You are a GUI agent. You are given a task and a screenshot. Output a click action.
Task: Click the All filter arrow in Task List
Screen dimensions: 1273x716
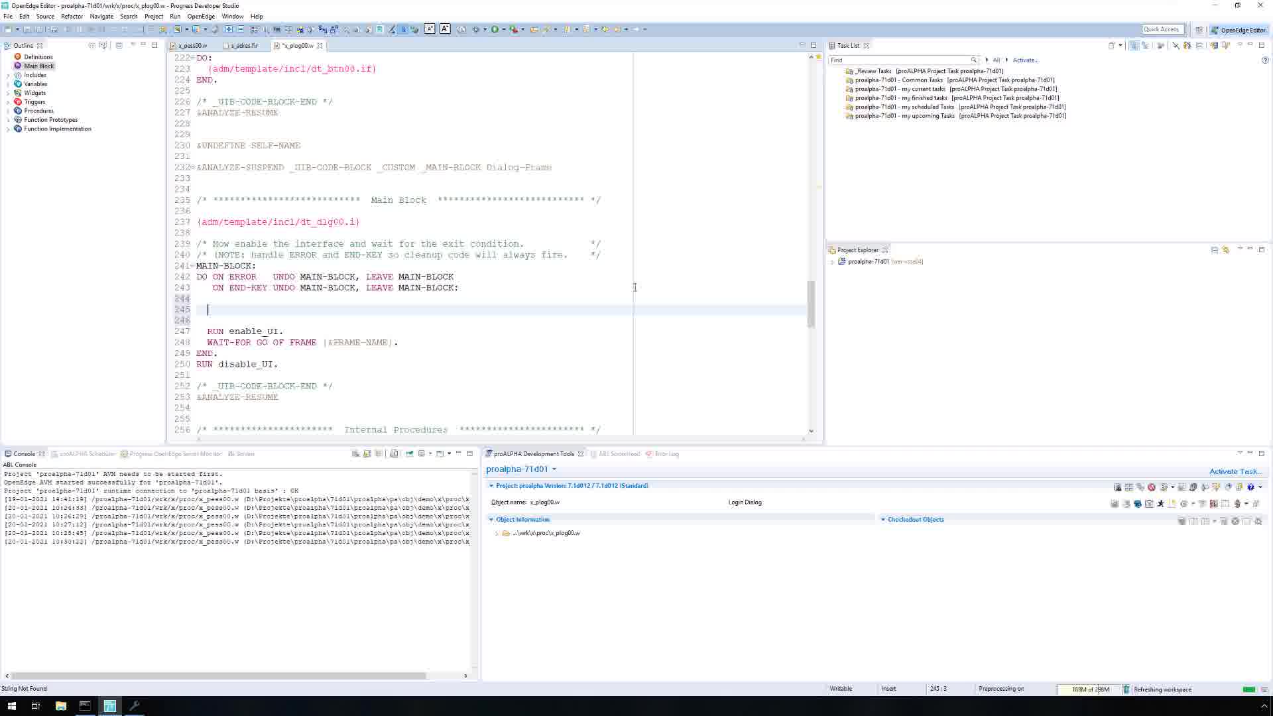point(987,60)
